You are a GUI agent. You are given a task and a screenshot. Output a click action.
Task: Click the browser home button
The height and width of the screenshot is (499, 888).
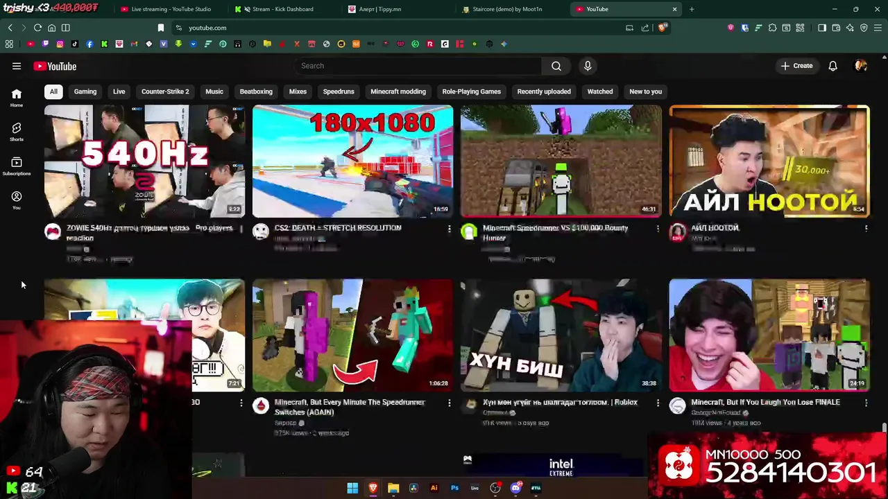51,28
